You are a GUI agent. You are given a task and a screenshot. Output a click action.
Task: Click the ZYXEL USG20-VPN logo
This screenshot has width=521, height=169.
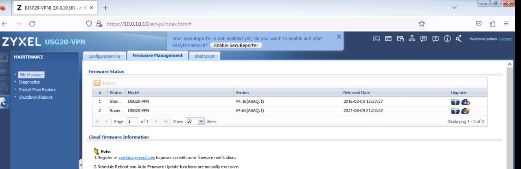pos(44,41)
